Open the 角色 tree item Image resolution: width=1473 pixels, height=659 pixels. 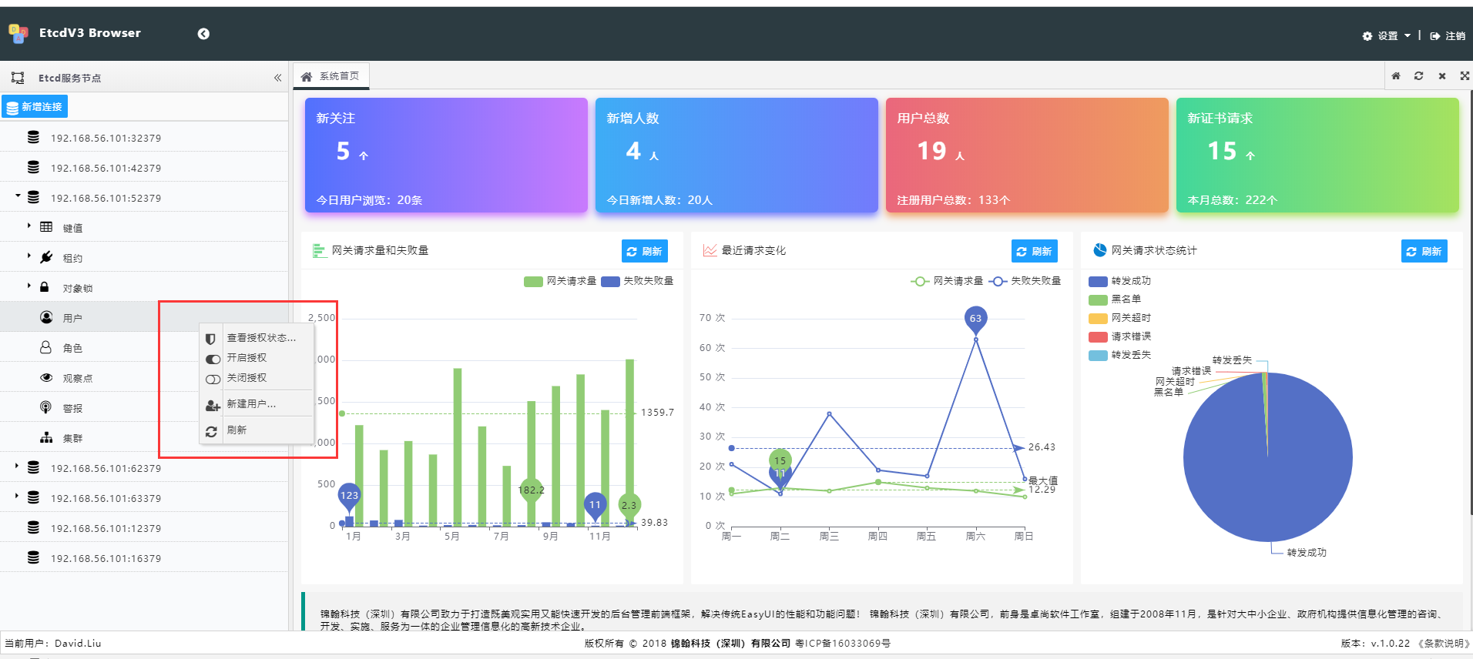point(144,348)
